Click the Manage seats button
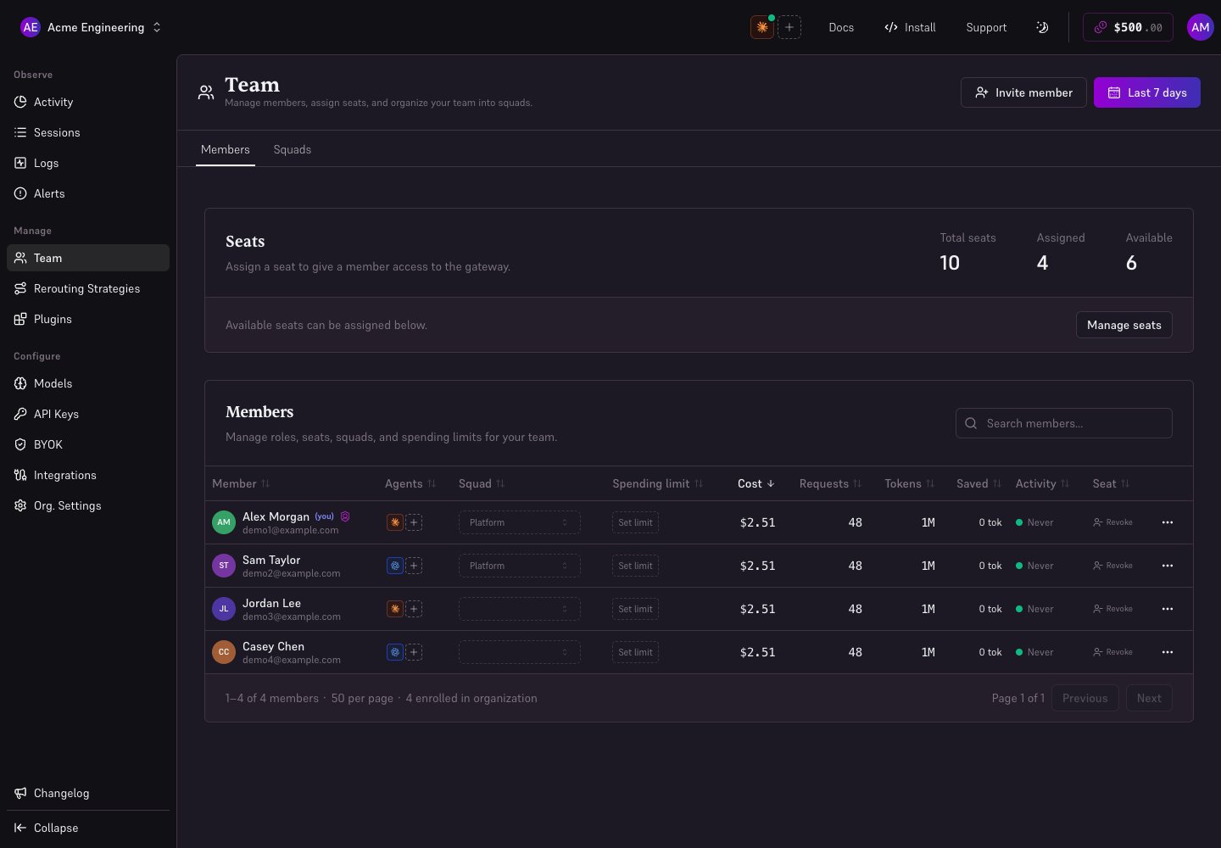The width and height of the screenshot is (1221, 848). tap(1124, 325)
